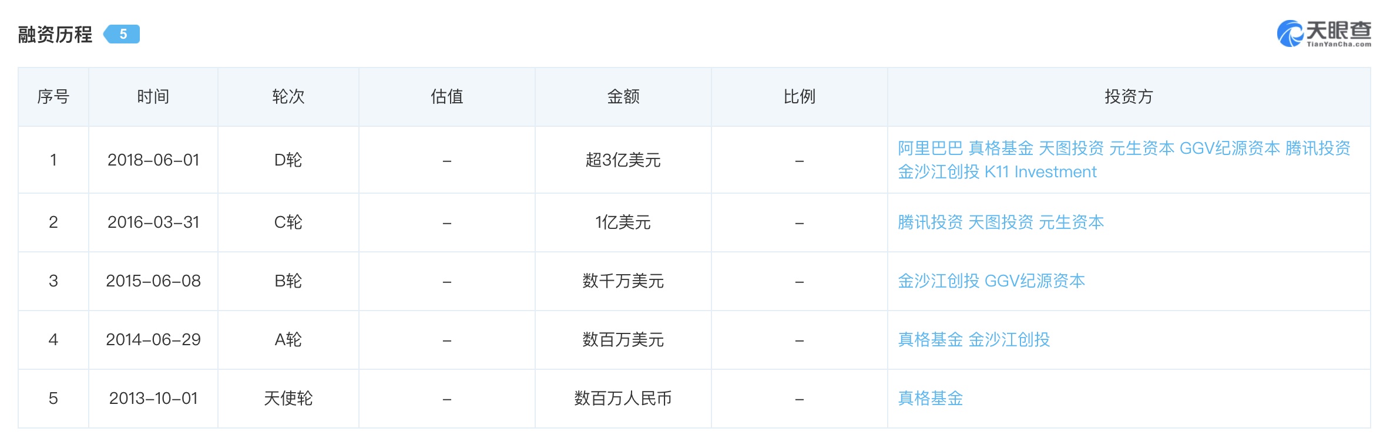The image size is (1390, 445).
Task: Click the 时间 column header
Action: (153, 97)
